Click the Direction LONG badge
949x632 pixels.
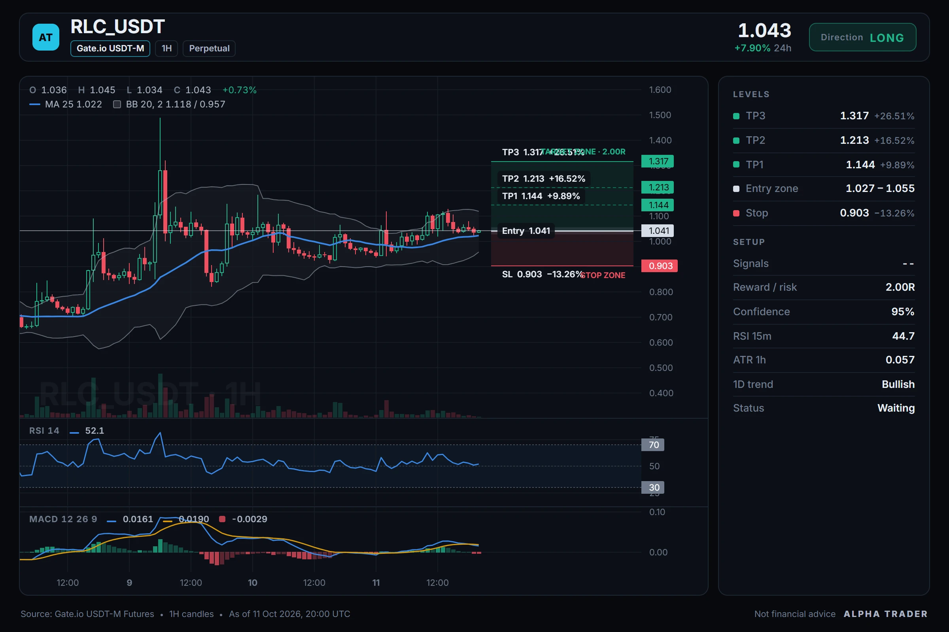pyautogui.click(x=862, y=37)
